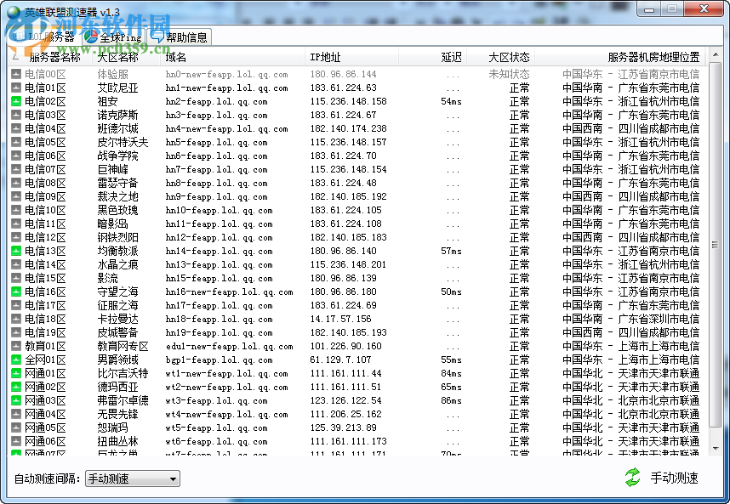This screenshot has height=504, width=730.
Task: Select the 诺克萨斯 server name
Action: point(117,115)
